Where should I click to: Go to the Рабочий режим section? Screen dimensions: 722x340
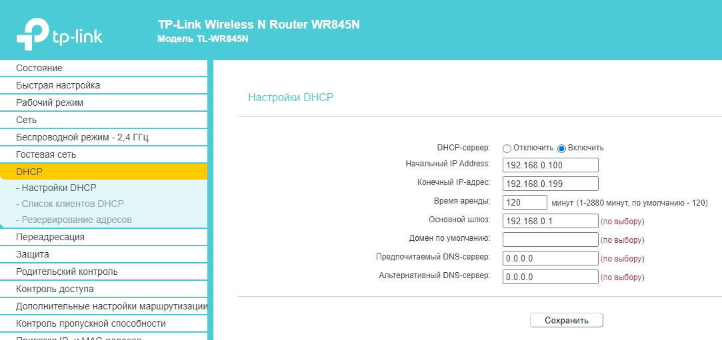(50, 102)
